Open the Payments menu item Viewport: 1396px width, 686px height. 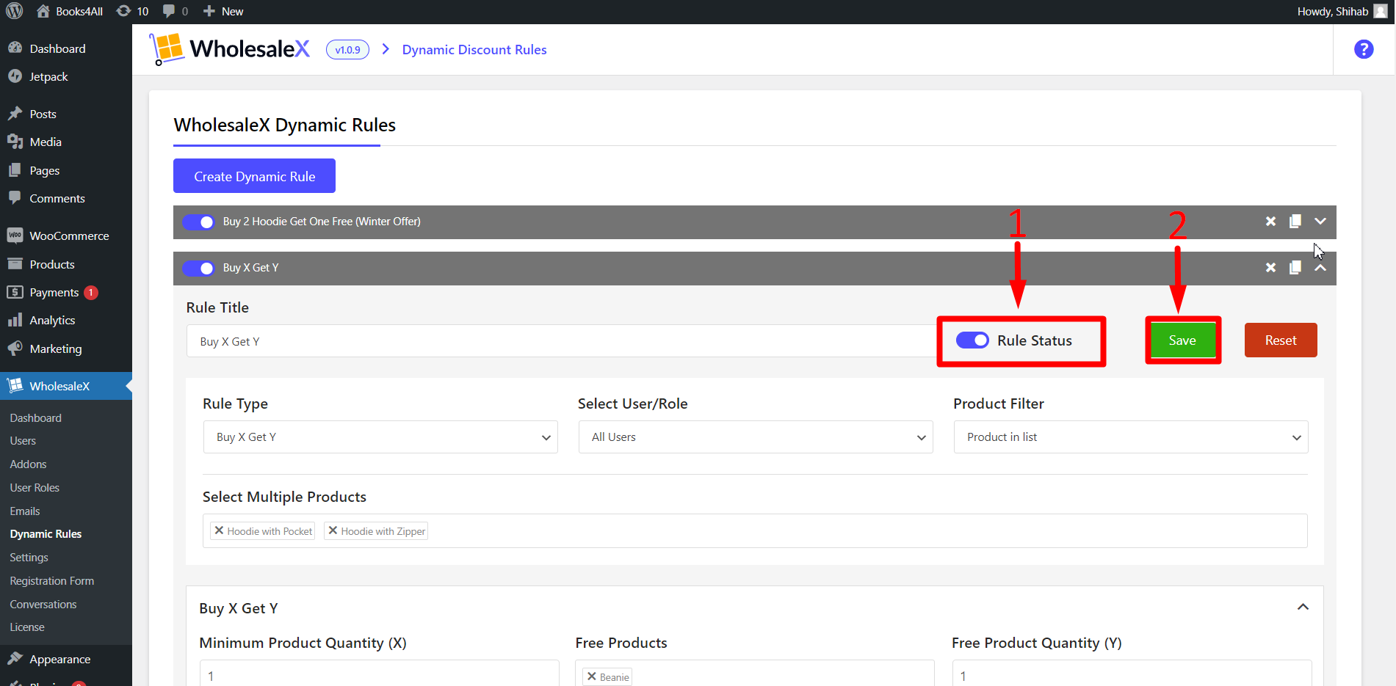click(54, 292)
